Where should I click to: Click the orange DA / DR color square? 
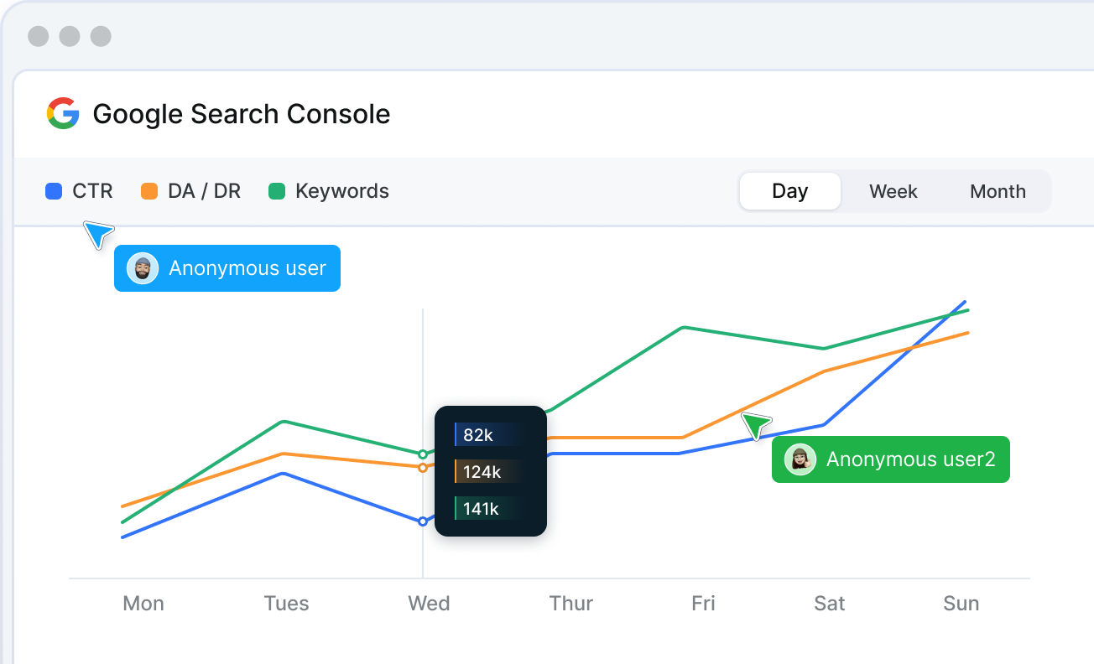tap(149, 191)
